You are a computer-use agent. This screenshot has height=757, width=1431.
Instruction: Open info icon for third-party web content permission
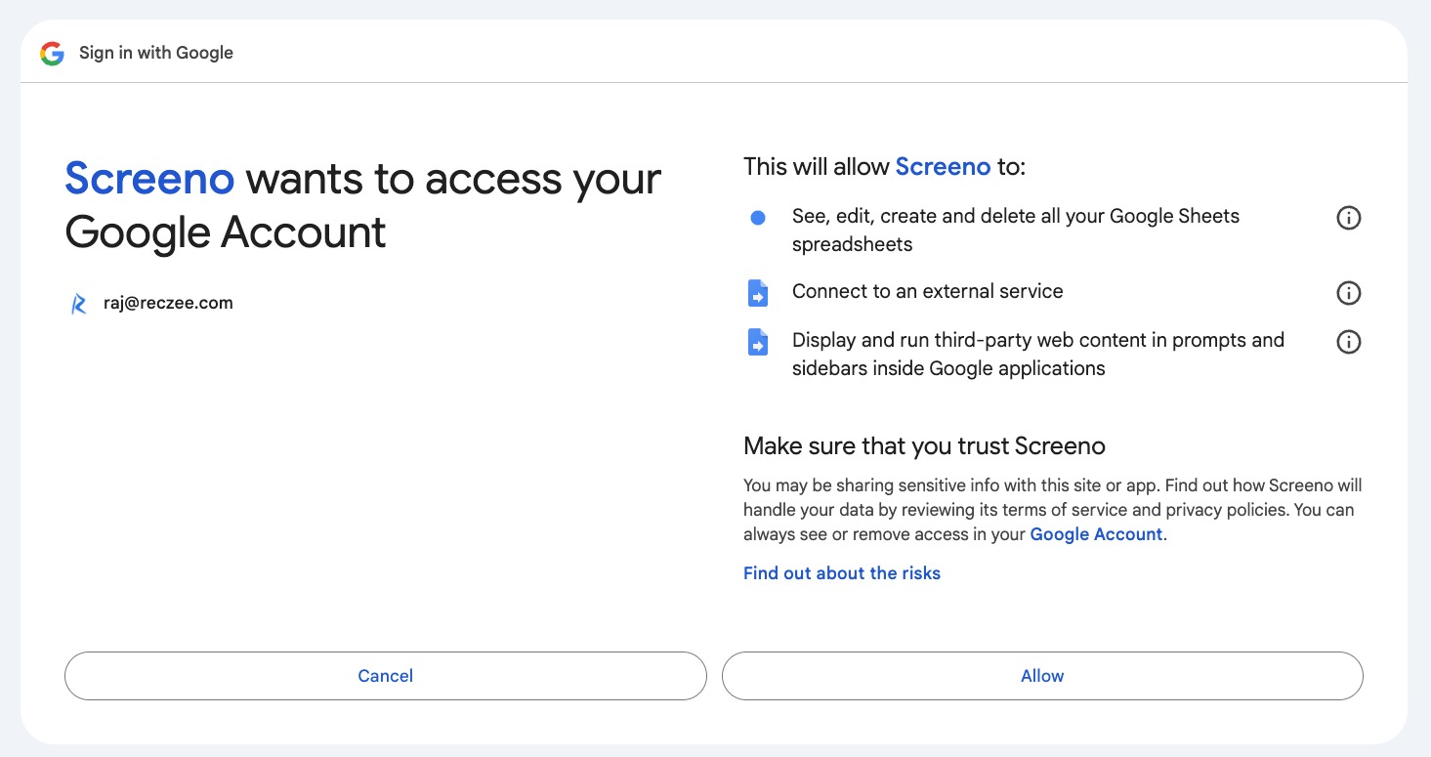[1348, 342]
